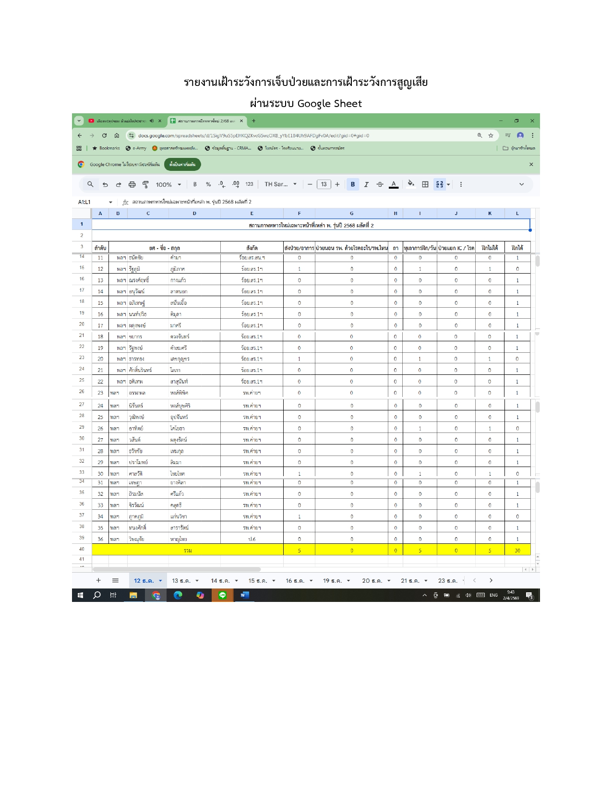Click the font size input box
This screenshot has width=612, height=792.
click(324, 184)
